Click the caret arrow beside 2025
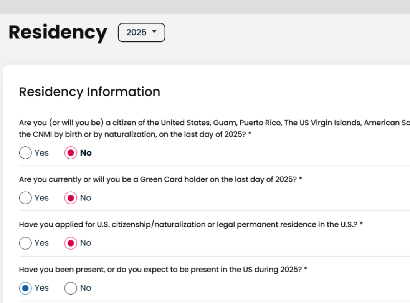Screen dimensions: 410x303 (154, 32)
